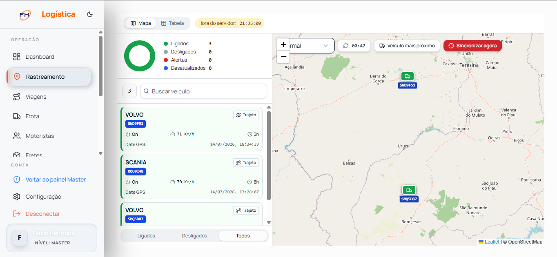Switch filter to Ligados
This screenshot has width=557, height=257.
(x=146, y=236)
